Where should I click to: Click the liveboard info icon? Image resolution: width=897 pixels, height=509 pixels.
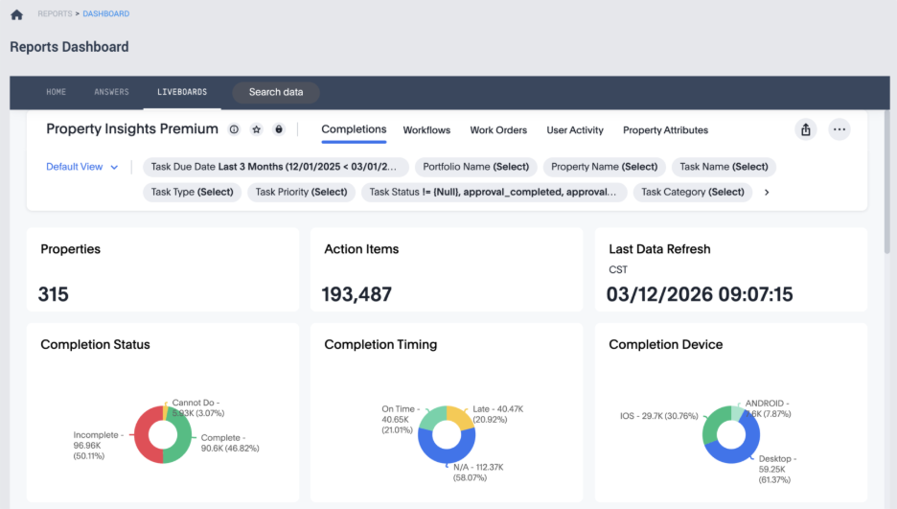[234, 129]
